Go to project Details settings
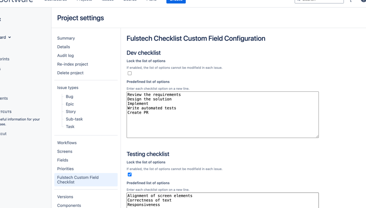 click(63, 47)
